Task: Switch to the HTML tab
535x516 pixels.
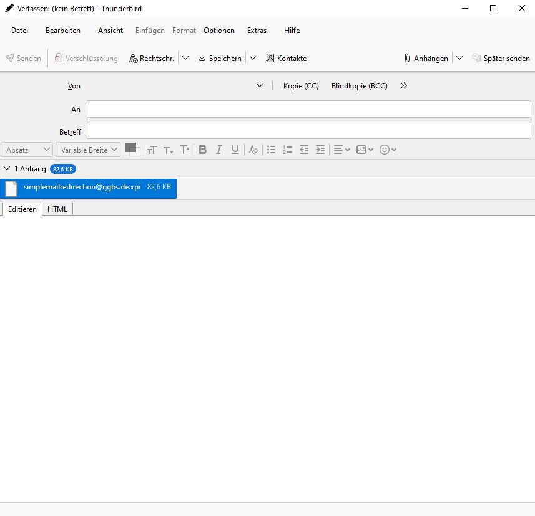Action: 57,209
